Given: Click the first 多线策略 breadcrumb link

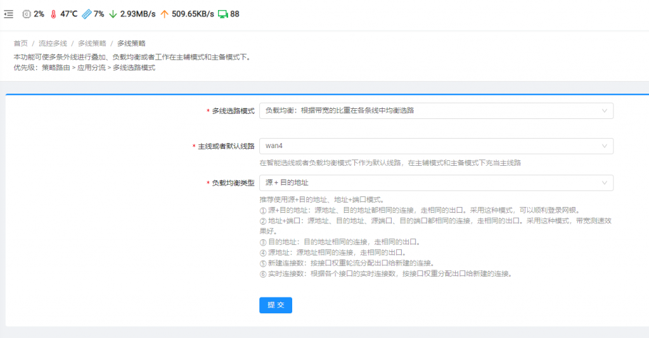Looking at the screenshot, I should click(92, 44).
